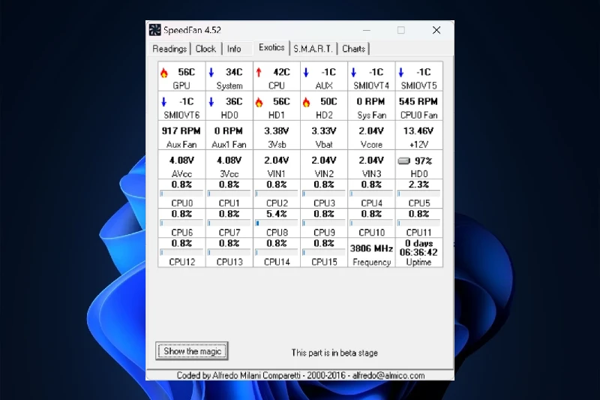This screenshot has width=600, height=400.
Task: Click the 2.04V Vcore reading
Action: (371, 131)
